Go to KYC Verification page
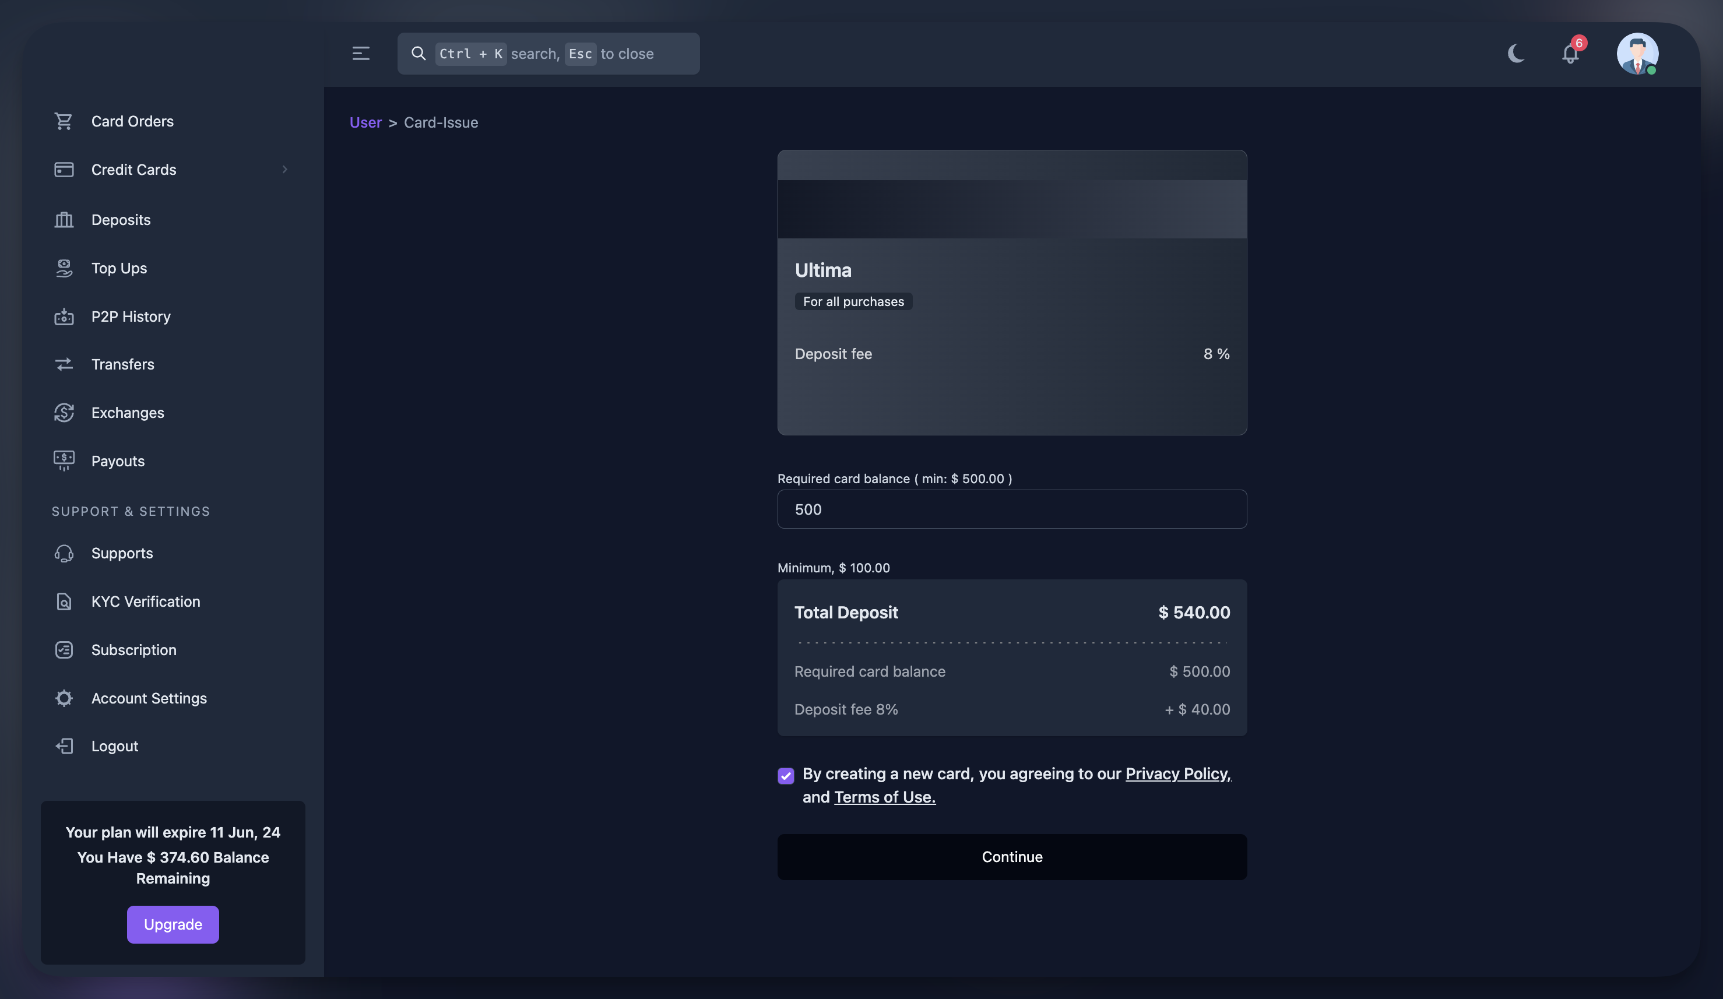Image resolution: width=1723 pixels, height=999 pixels. tap(146, 601)
